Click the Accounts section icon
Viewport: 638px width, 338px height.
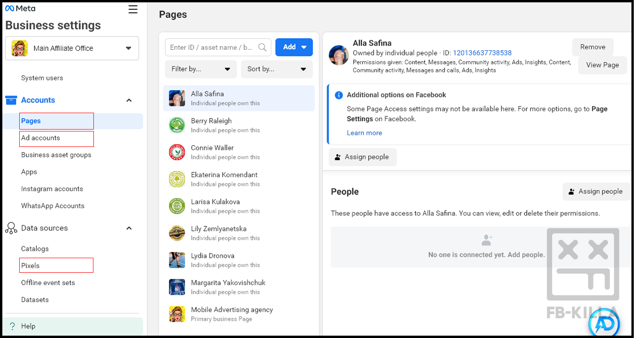(x=11, y=100)
